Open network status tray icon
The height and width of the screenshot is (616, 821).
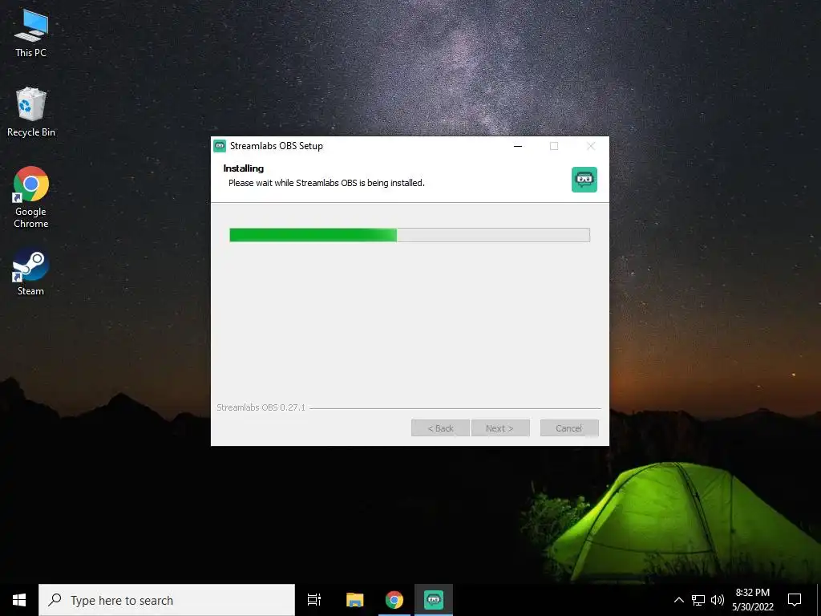click(x=698, y=600)
